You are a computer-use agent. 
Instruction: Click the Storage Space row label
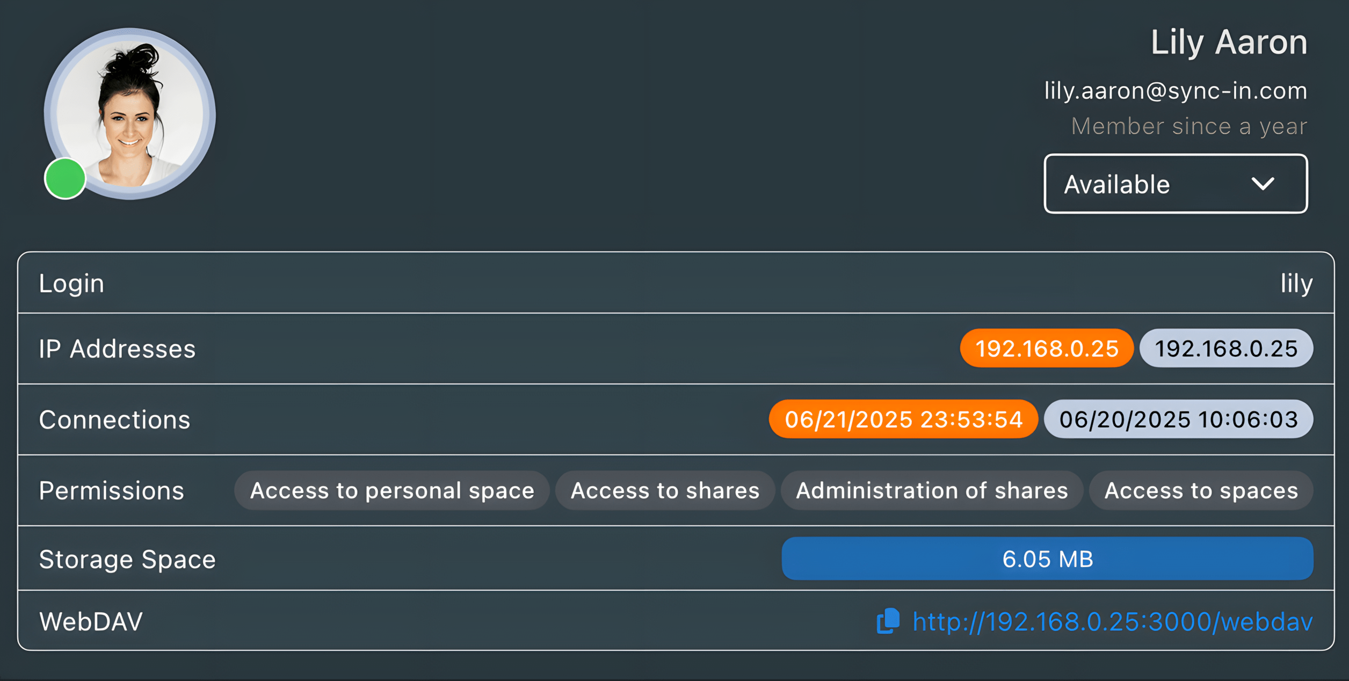click(127, 559)
